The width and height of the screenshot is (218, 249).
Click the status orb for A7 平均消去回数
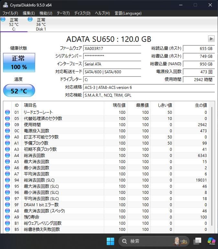(7, 174)
